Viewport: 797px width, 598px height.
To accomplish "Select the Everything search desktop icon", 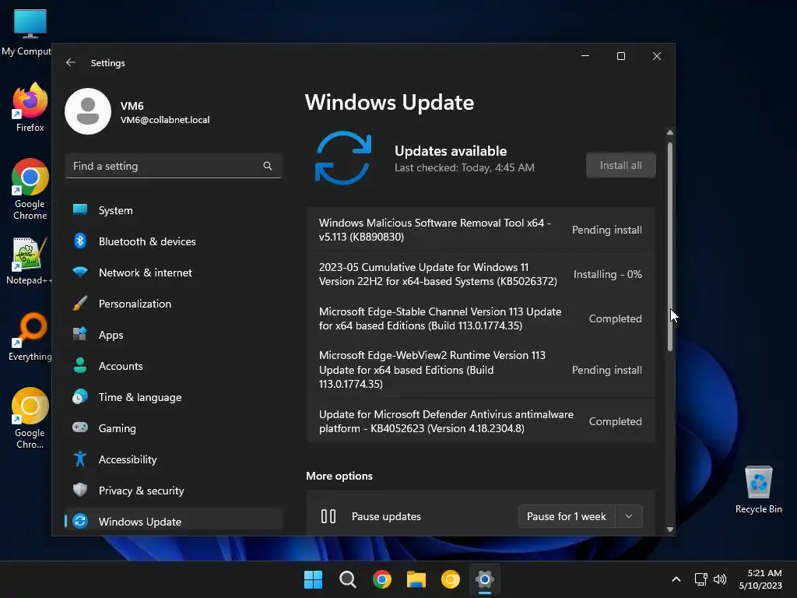I will 30,337.
